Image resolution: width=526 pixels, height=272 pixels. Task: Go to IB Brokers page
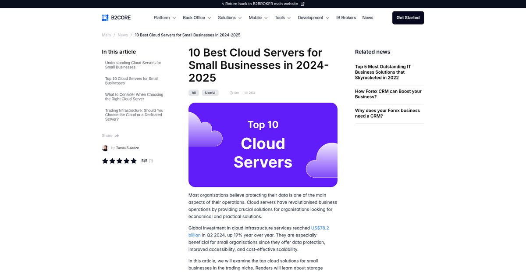[x=346, y=18]
